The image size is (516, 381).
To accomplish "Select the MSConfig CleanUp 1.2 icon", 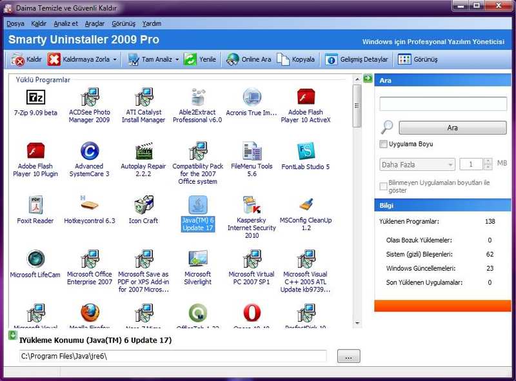I will pyautogui.click(x=306, y=205).
